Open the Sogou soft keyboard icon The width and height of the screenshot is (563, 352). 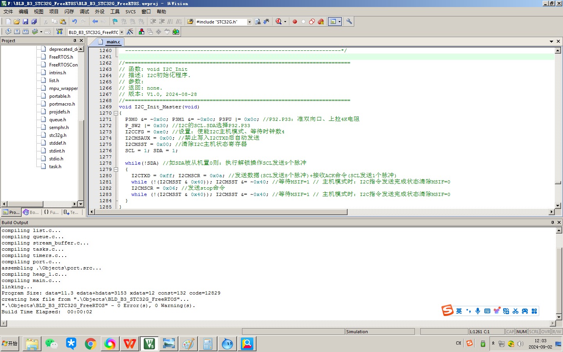[487, 311]
